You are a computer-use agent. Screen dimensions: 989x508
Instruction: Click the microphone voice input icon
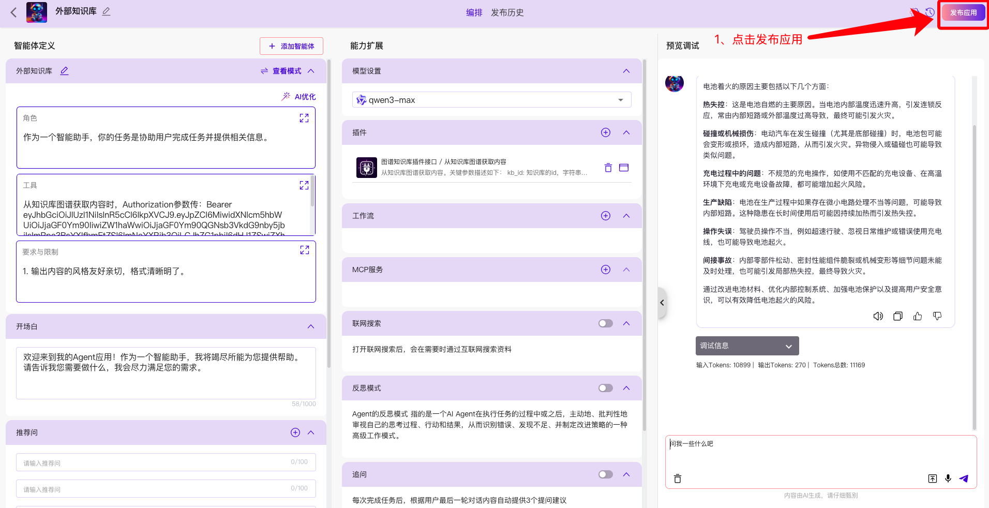[948, 479]
